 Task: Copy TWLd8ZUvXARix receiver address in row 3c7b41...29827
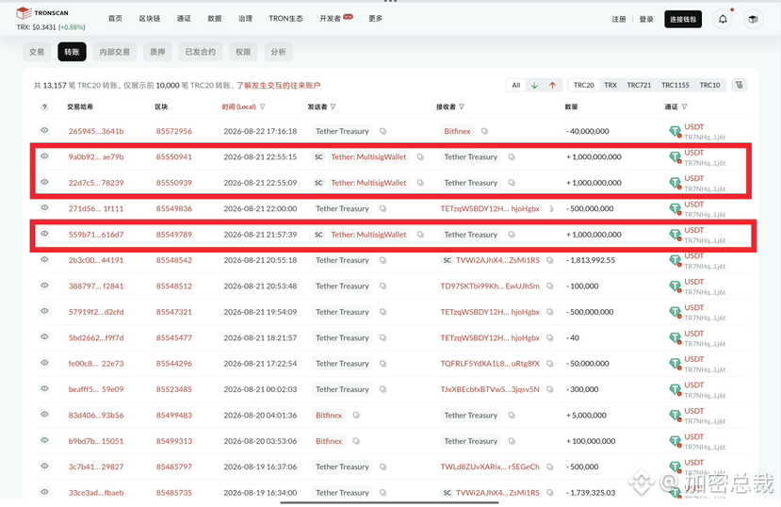[550, 467]
